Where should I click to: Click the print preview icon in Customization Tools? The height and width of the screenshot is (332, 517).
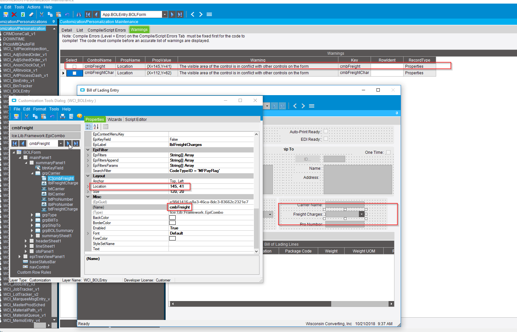click(x=71, y=116)
